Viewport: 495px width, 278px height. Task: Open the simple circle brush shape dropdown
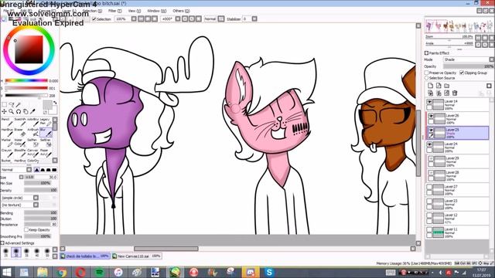19,198
